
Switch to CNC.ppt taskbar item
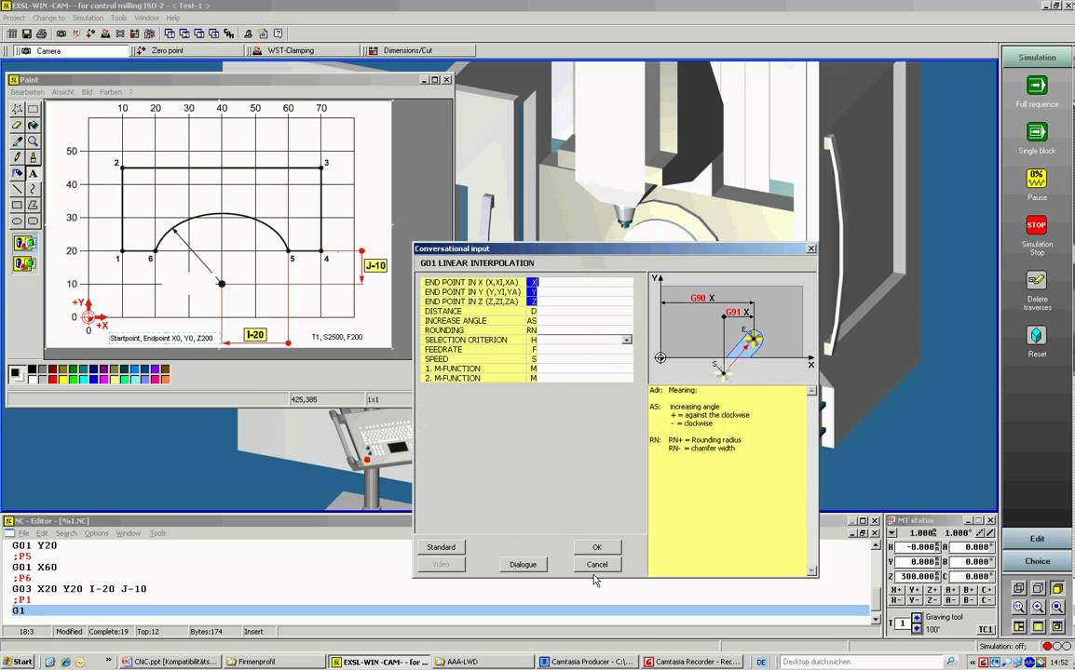tap(170, 662)
